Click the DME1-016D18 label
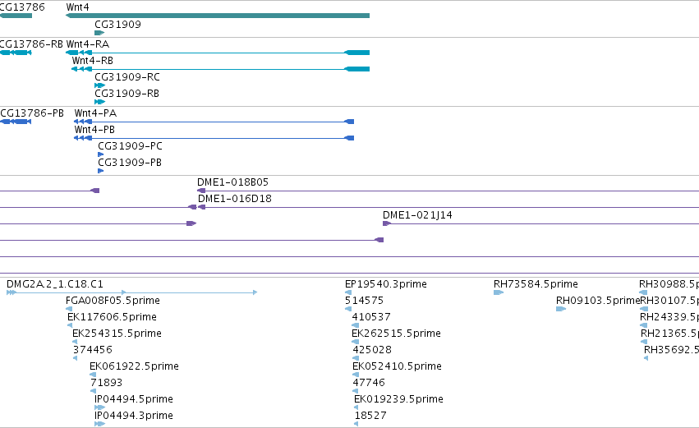 235,199
